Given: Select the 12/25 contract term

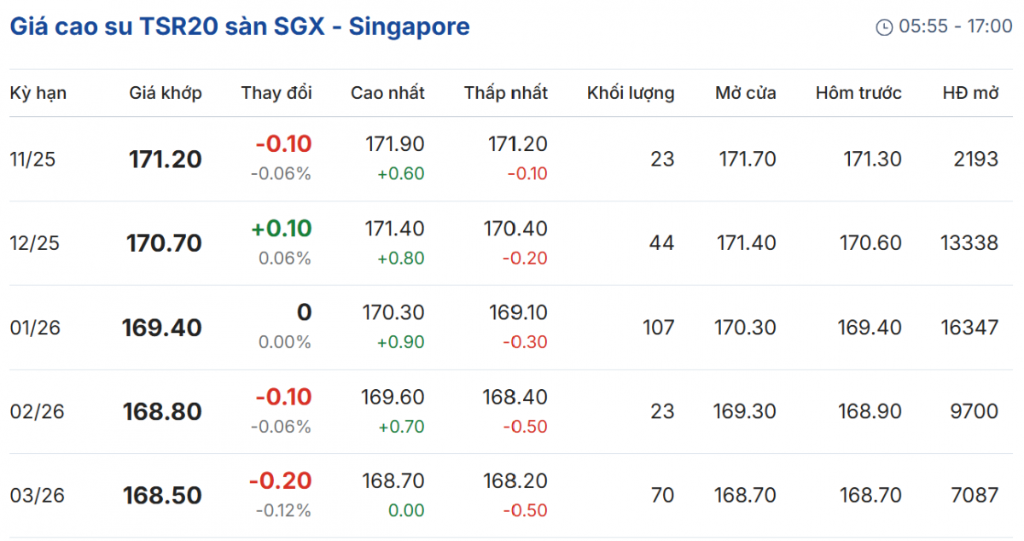Looking at the screenshot, I should point(33,243).
